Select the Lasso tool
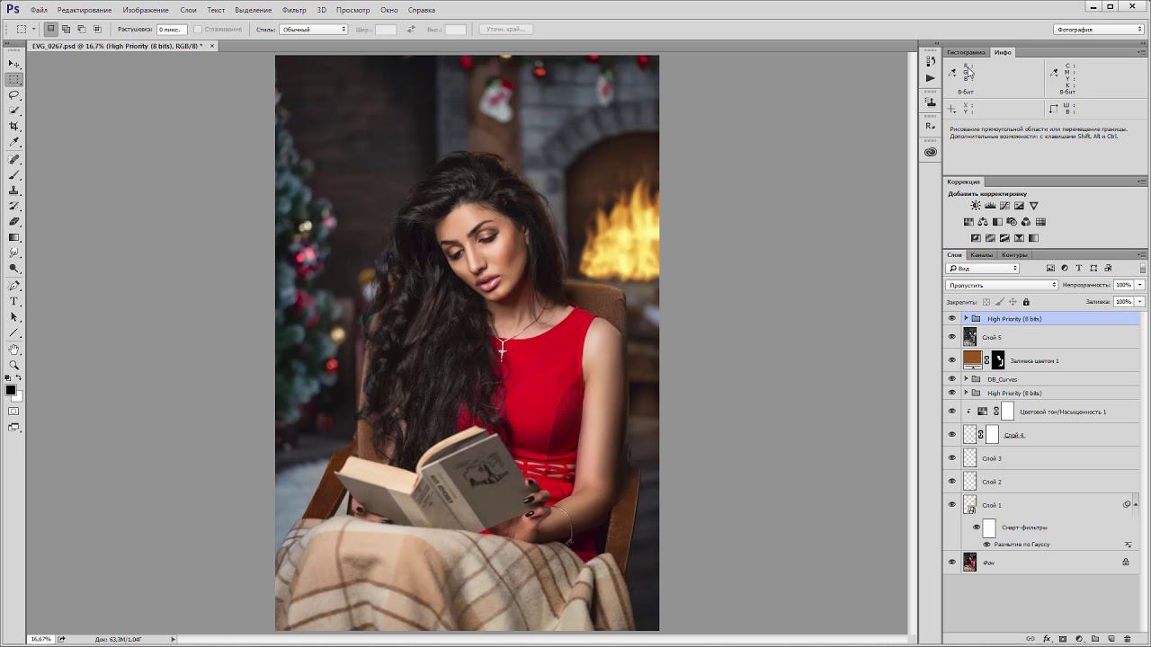Viewport: 1151px width, 647px height. [x=14, y=94]
